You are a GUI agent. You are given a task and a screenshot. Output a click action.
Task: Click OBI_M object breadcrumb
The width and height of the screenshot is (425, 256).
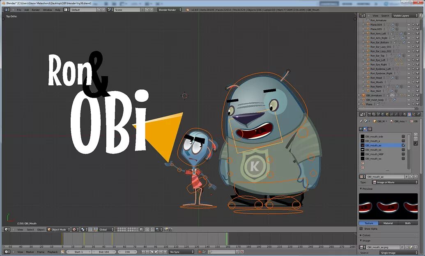point(379,121)
